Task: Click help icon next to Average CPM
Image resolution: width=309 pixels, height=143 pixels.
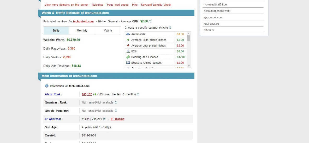Action: pos(150,22)
